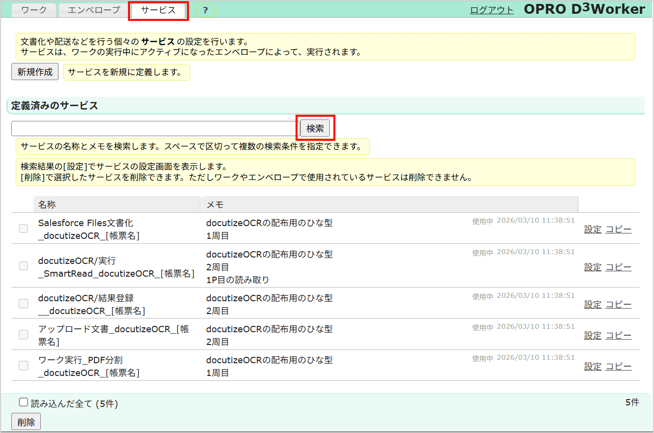Open the エンベロープ tab
Viewport: 654px width, 433px height.
pyautogui.click(x=93, y=10)
